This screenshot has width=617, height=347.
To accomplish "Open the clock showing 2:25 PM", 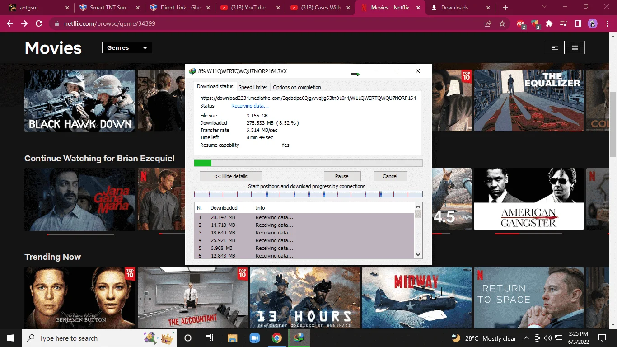I will point(578,338).
